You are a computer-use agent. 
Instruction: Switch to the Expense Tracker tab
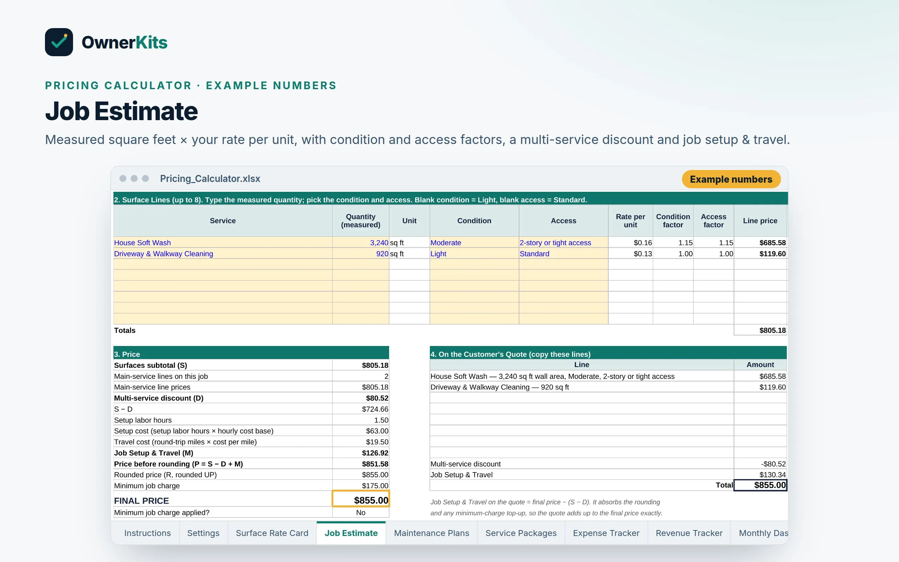coord(606,533)
